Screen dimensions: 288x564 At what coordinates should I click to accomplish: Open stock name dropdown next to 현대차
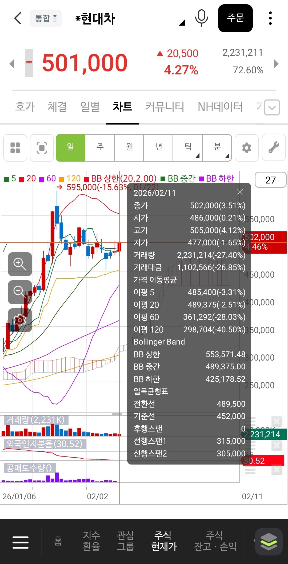(x=182, y=22)
